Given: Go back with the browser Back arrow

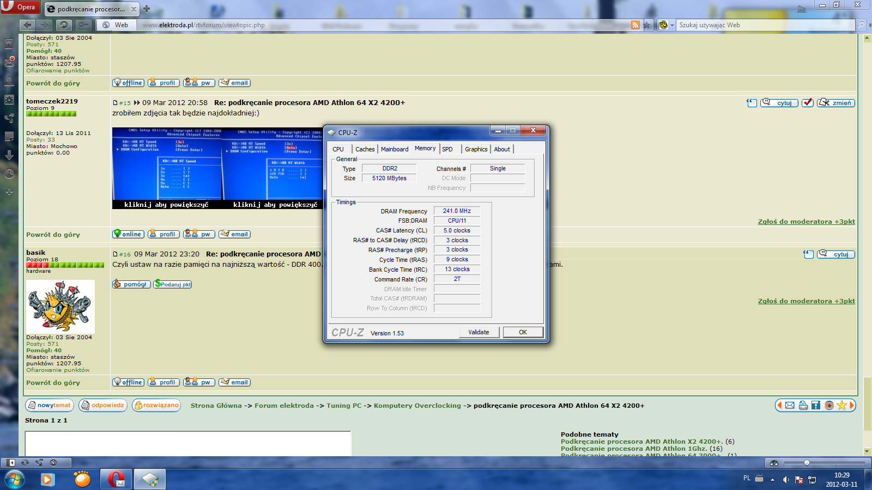Looking at the screenshot, I should 28,25.
